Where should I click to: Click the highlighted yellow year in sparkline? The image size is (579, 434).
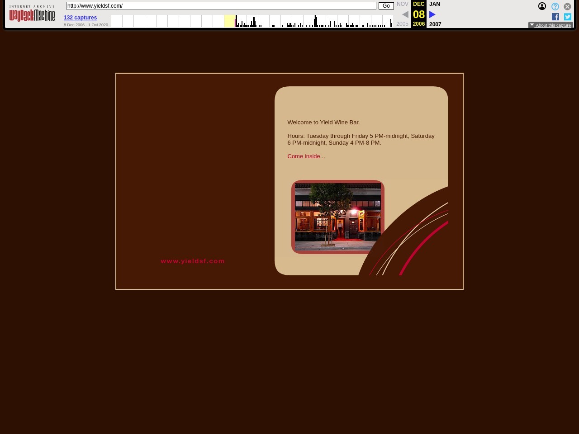230,21
